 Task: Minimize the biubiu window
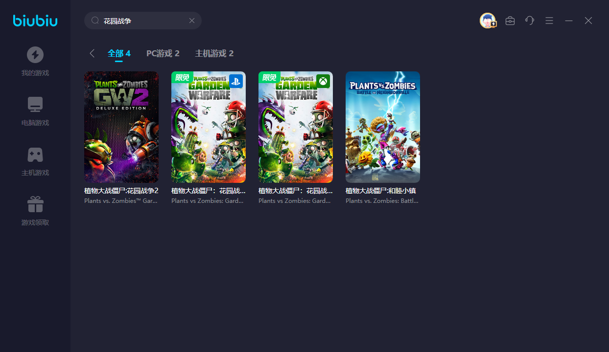[569, 21]
